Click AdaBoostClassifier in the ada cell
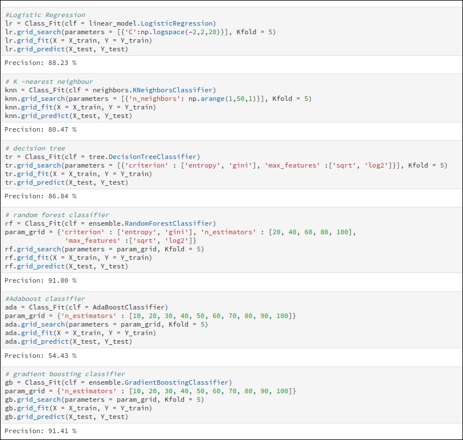Screen dimensions: 463x440 pyautogui.click(x=129, y=307)
